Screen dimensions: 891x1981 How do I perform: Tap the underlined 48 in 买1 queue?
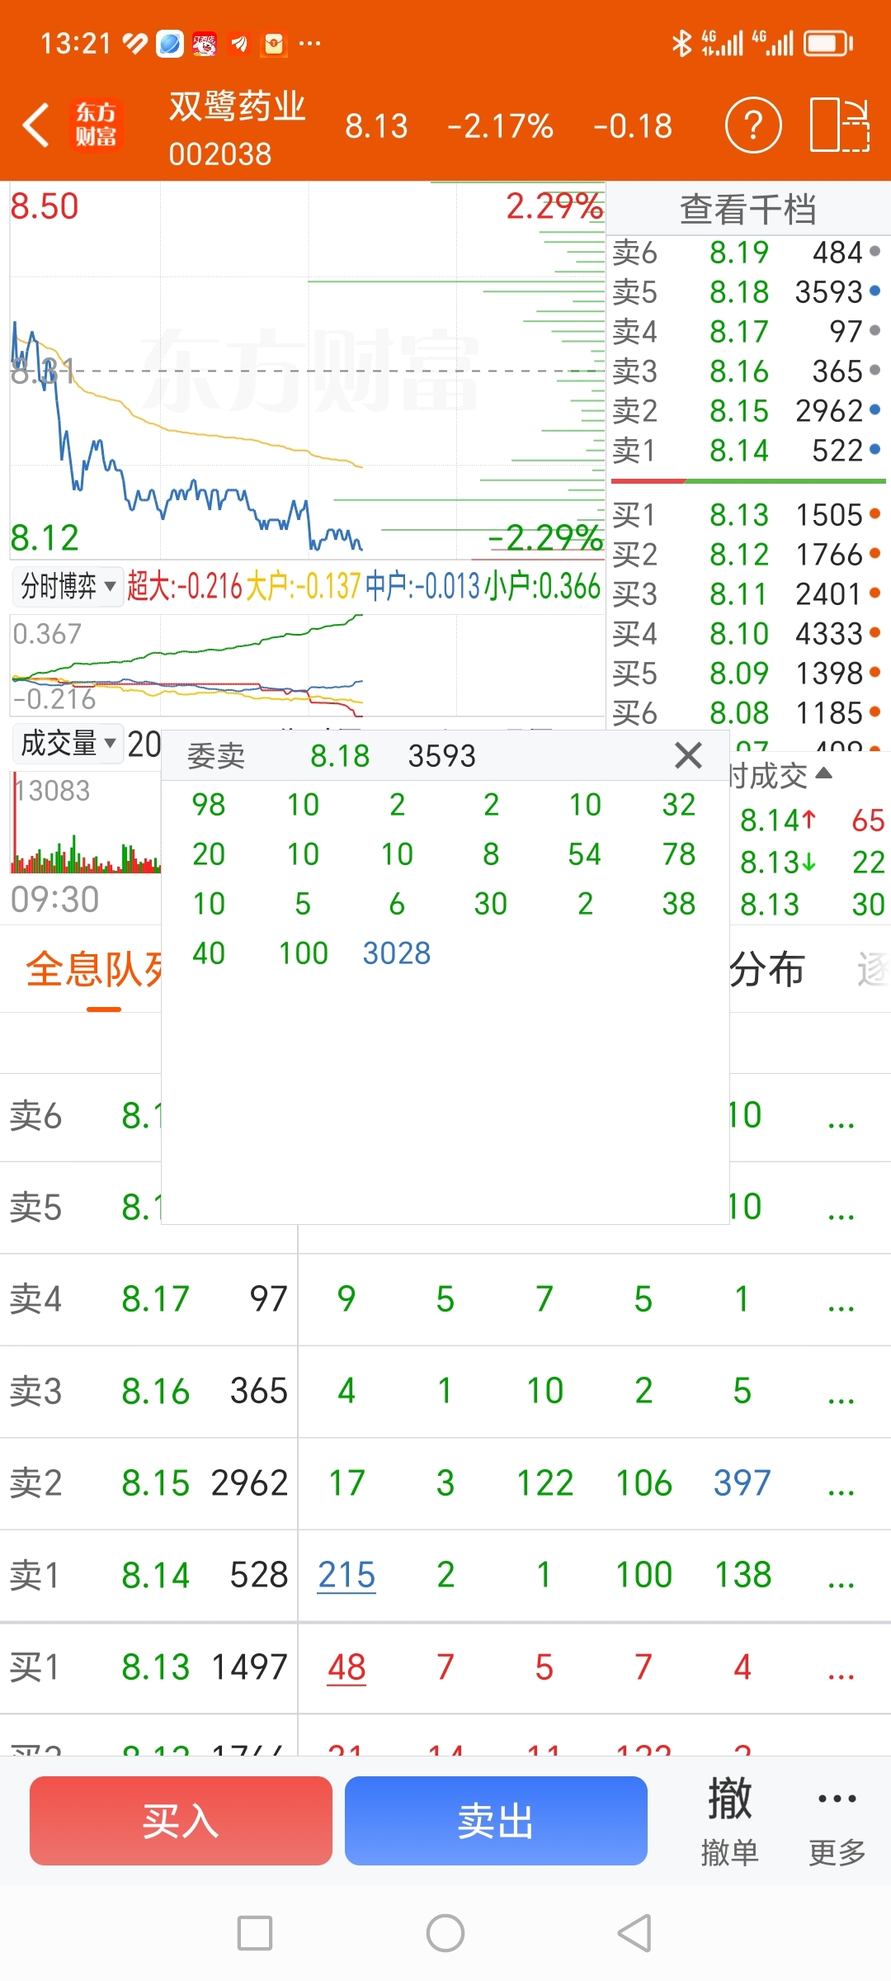(346, 1667)
